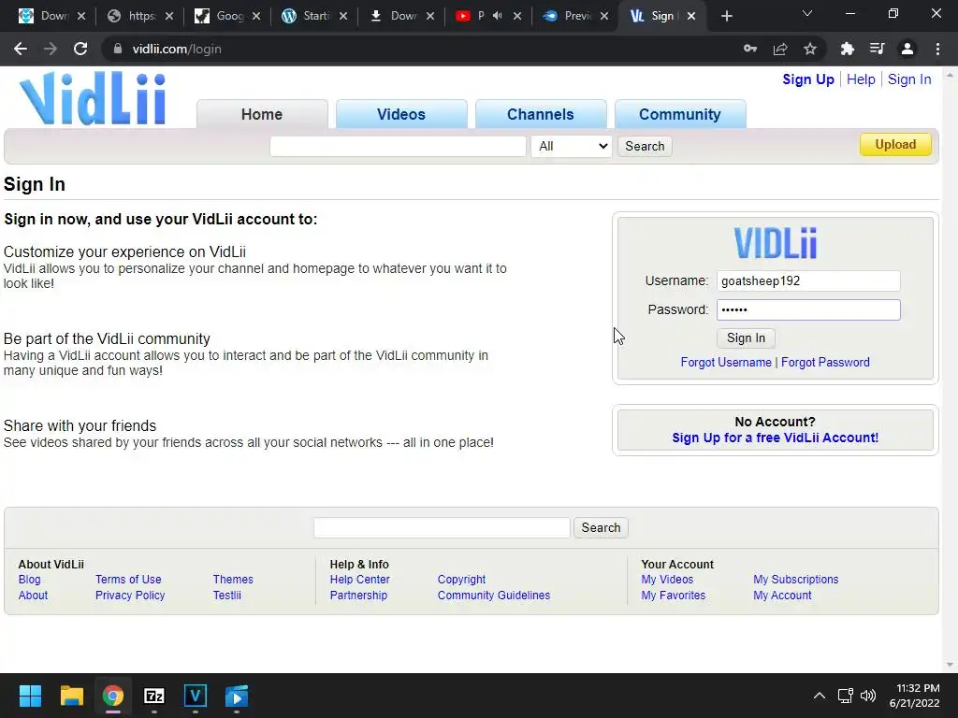This screenshot has height=718, width=958.
Task: View site info lock icon
Action: (117, 49)
